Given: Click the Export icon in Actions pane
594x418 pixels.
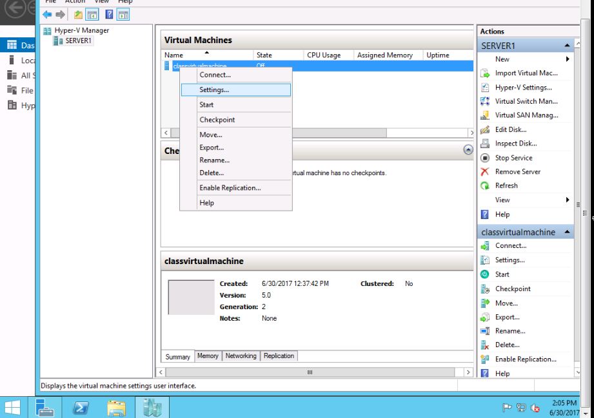Looking at the screenshot, I should point(485,318).
